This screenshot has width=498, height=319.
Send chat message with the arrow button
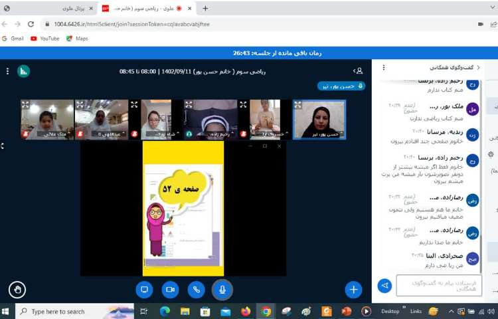click(x=384, y=285)
